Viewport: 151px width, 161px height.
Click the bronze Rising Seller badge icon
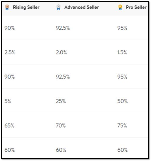coord(7,7)
